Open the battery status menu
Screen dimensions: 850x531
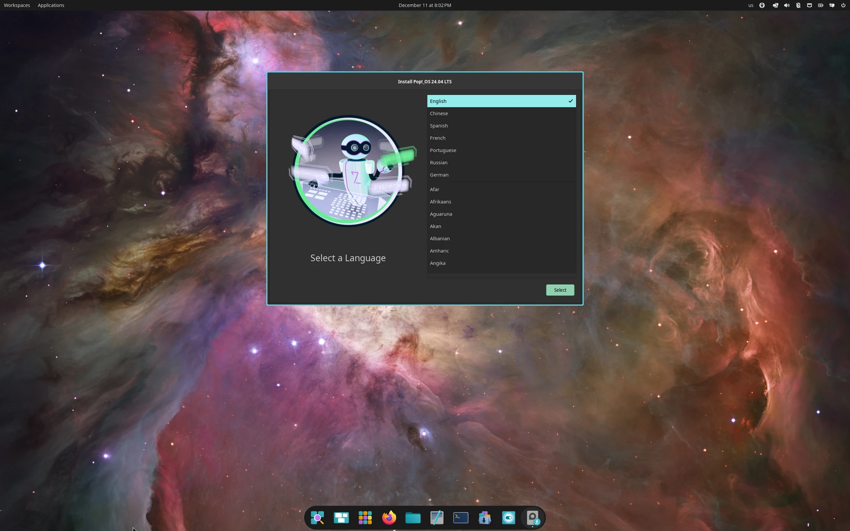coord(820,5)
